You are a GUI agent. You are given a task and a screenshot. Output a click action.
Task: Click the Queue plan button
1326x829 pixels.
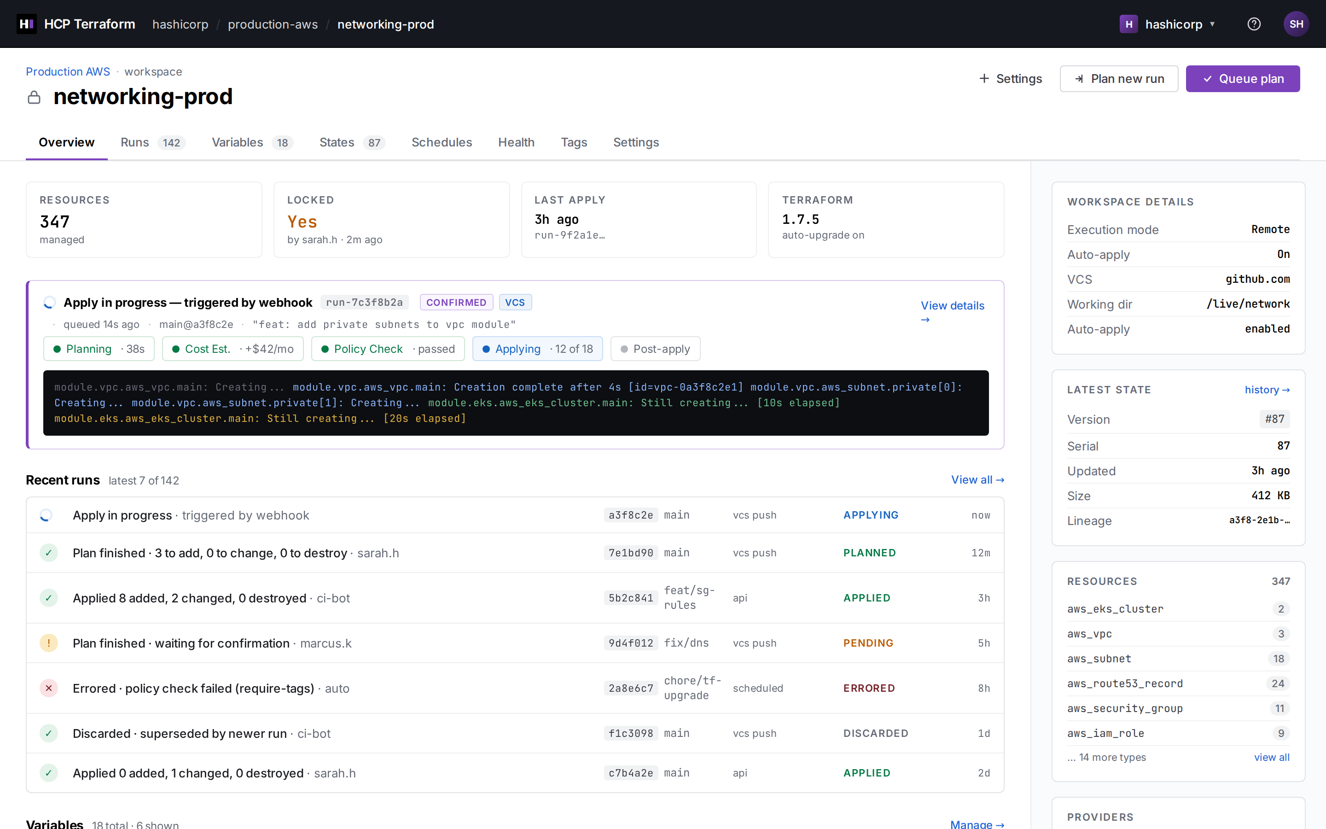tap(1243, 79)
